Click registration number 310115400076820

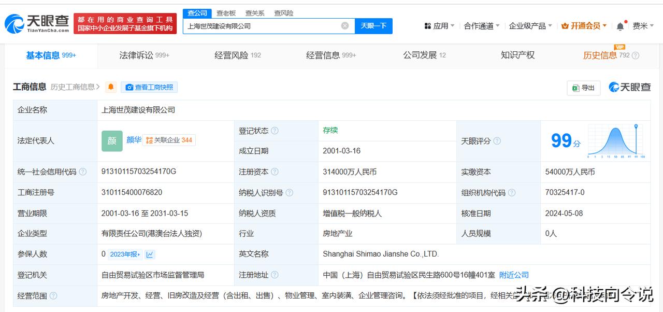pyautogui.click(x=132, y=192)
